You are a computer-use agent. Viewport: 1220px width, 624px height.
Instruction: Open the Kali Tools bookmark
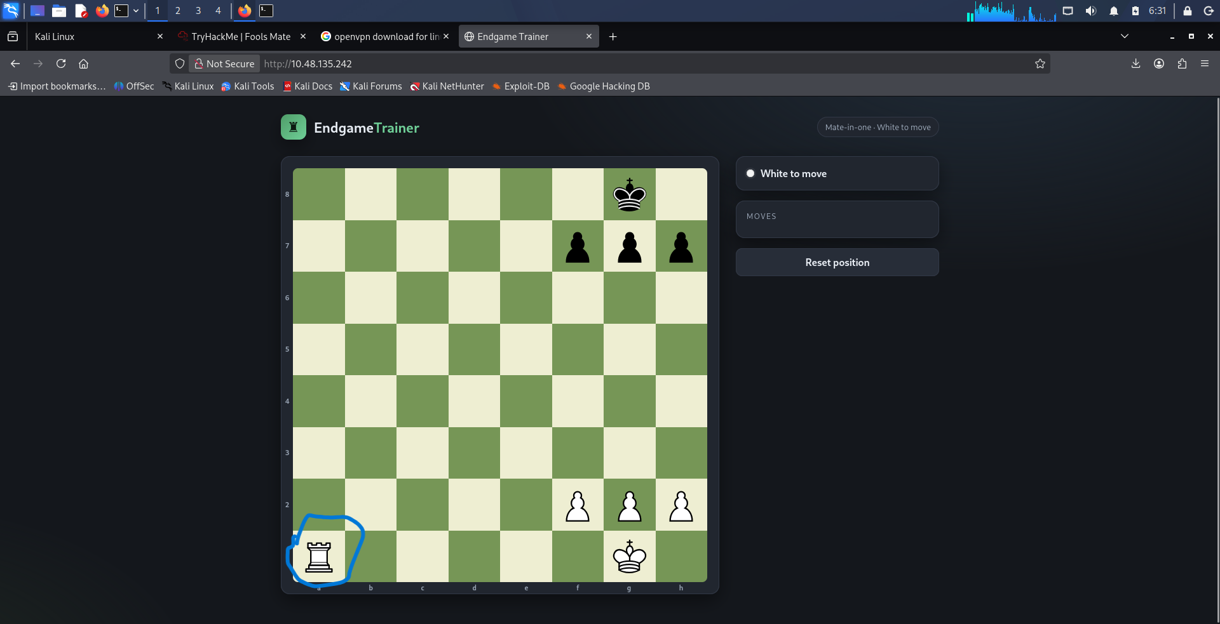(248, 86)
